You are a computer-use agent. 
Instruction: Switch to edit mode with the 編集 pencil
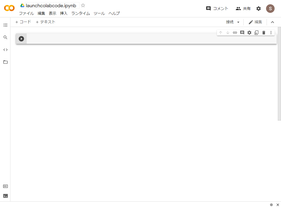[255, 22]
